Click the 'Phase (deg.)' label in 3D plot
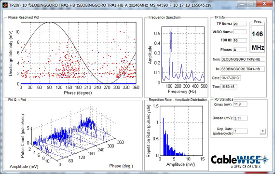 [121, 166]
